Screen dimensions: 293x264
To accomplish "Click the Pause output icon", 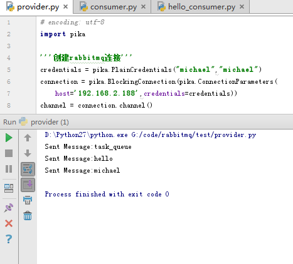I will [x=9, y=169].
